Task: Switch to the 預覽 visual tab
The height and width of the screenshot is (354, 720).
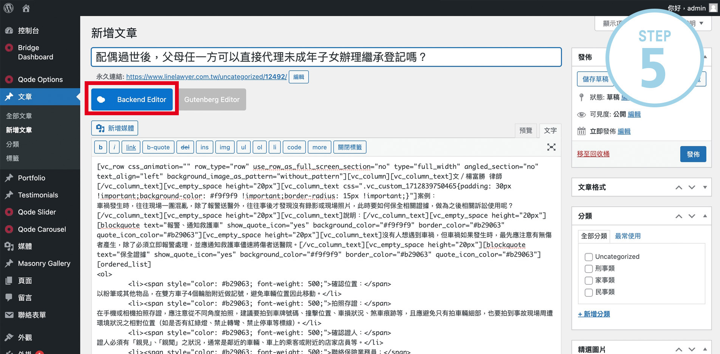Action: click(x=526, y=130)
